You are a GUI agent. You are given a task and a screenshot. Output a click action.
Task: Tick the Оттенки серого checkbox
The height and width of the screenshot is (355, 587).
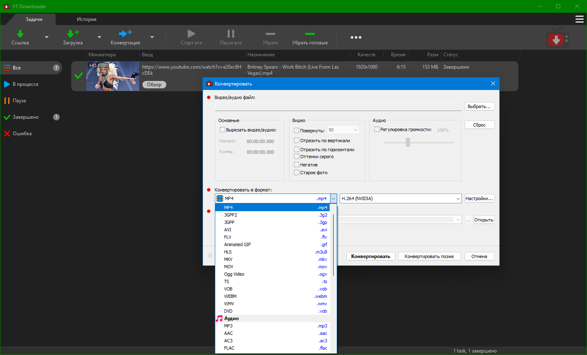[x=297, y=157]
